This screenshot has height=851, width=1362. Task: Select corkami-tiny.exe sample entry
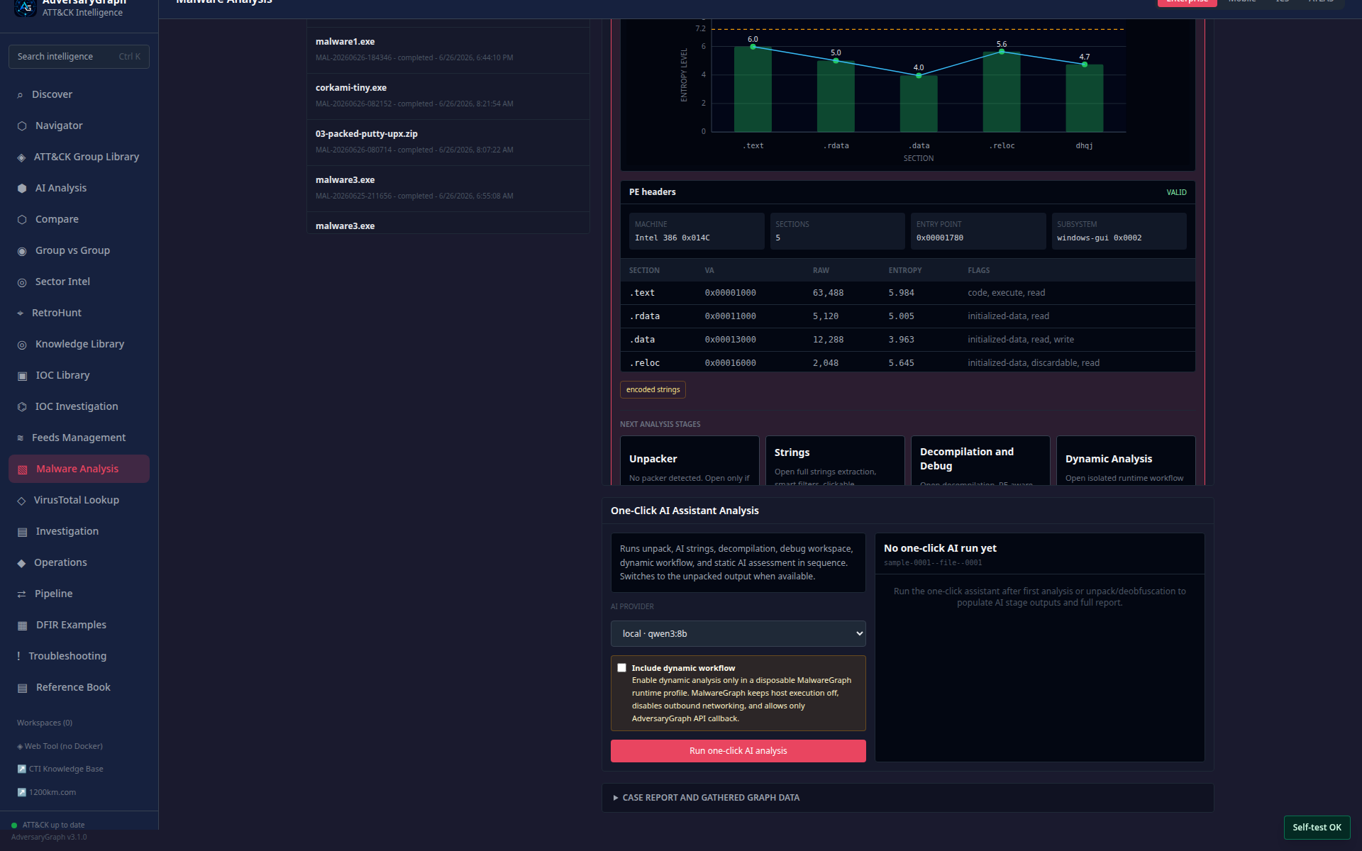tap(448, 96)
